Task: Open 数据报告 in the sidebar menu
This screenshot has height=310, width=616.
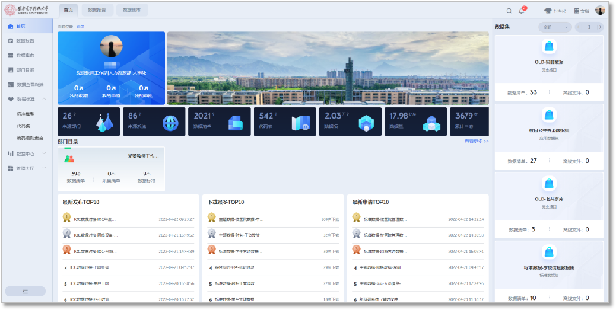Action: [x=25, y=41]
